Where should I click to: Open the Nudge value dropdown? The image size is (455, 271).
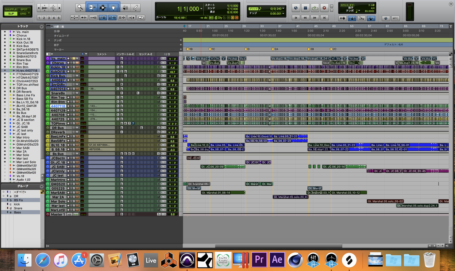[x=284, y=13]
